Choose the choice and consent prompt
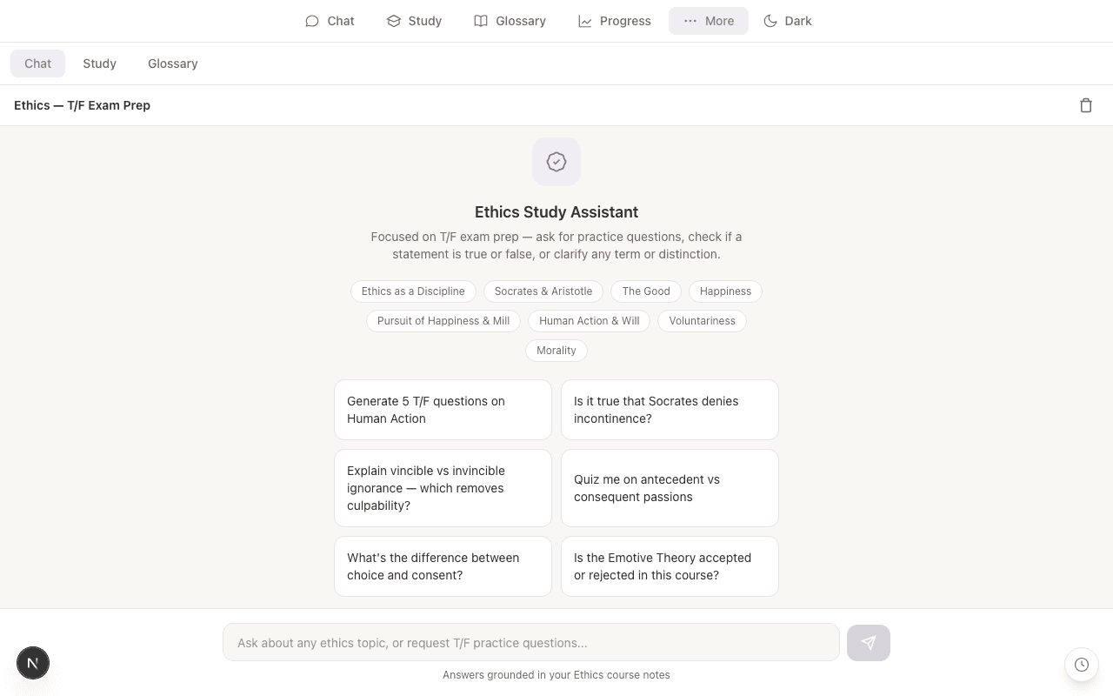 [443, 566]
